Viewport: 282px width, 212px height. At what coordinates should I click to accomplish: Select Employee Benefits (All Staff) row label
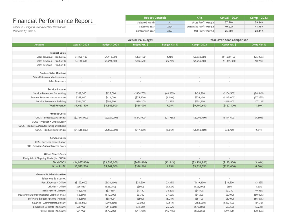click(49, 207)
